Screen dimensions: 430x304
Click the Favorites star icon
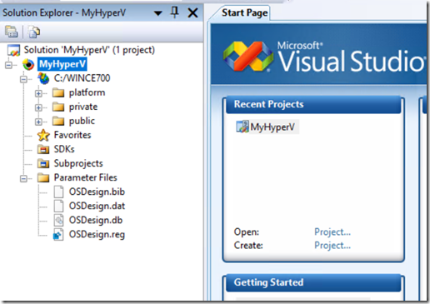[x=43, y=135]
